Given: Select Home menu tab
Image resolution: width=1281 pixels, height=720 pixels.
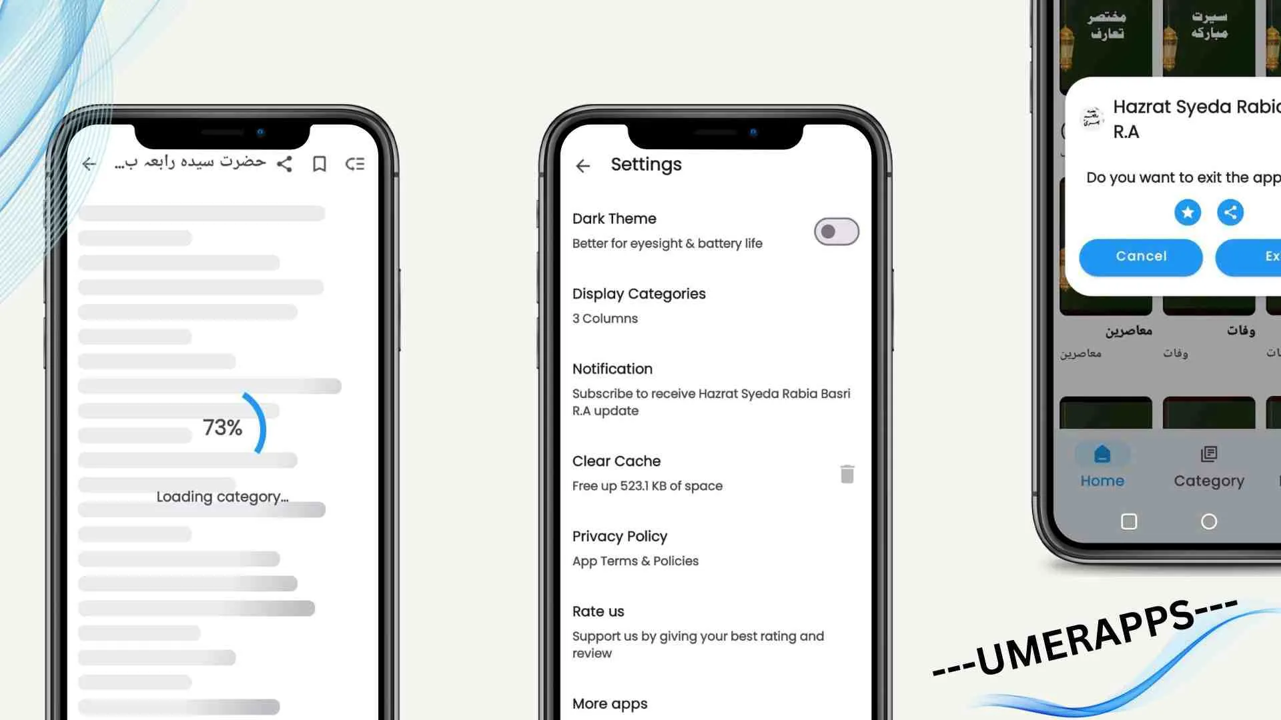Looking at the screenshot, I should coord(1104,465).
